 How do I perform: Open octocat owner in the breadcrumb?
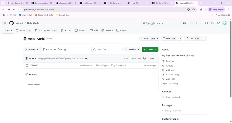pyautogui.click(x=19, y=23)
